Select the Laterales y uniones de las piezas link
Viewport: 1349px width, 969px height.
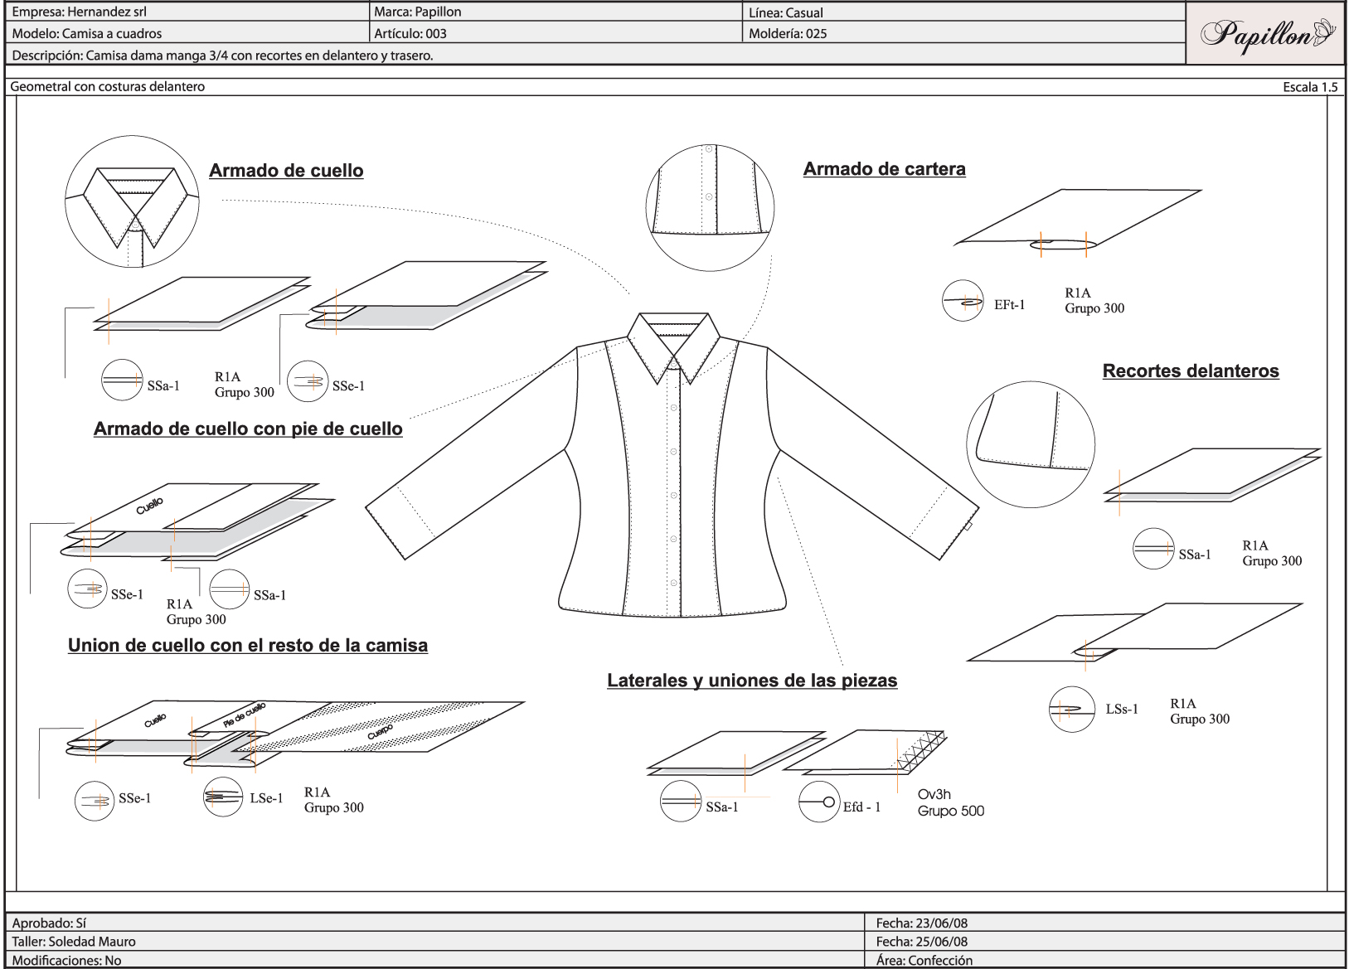click(x=752, y=681)
